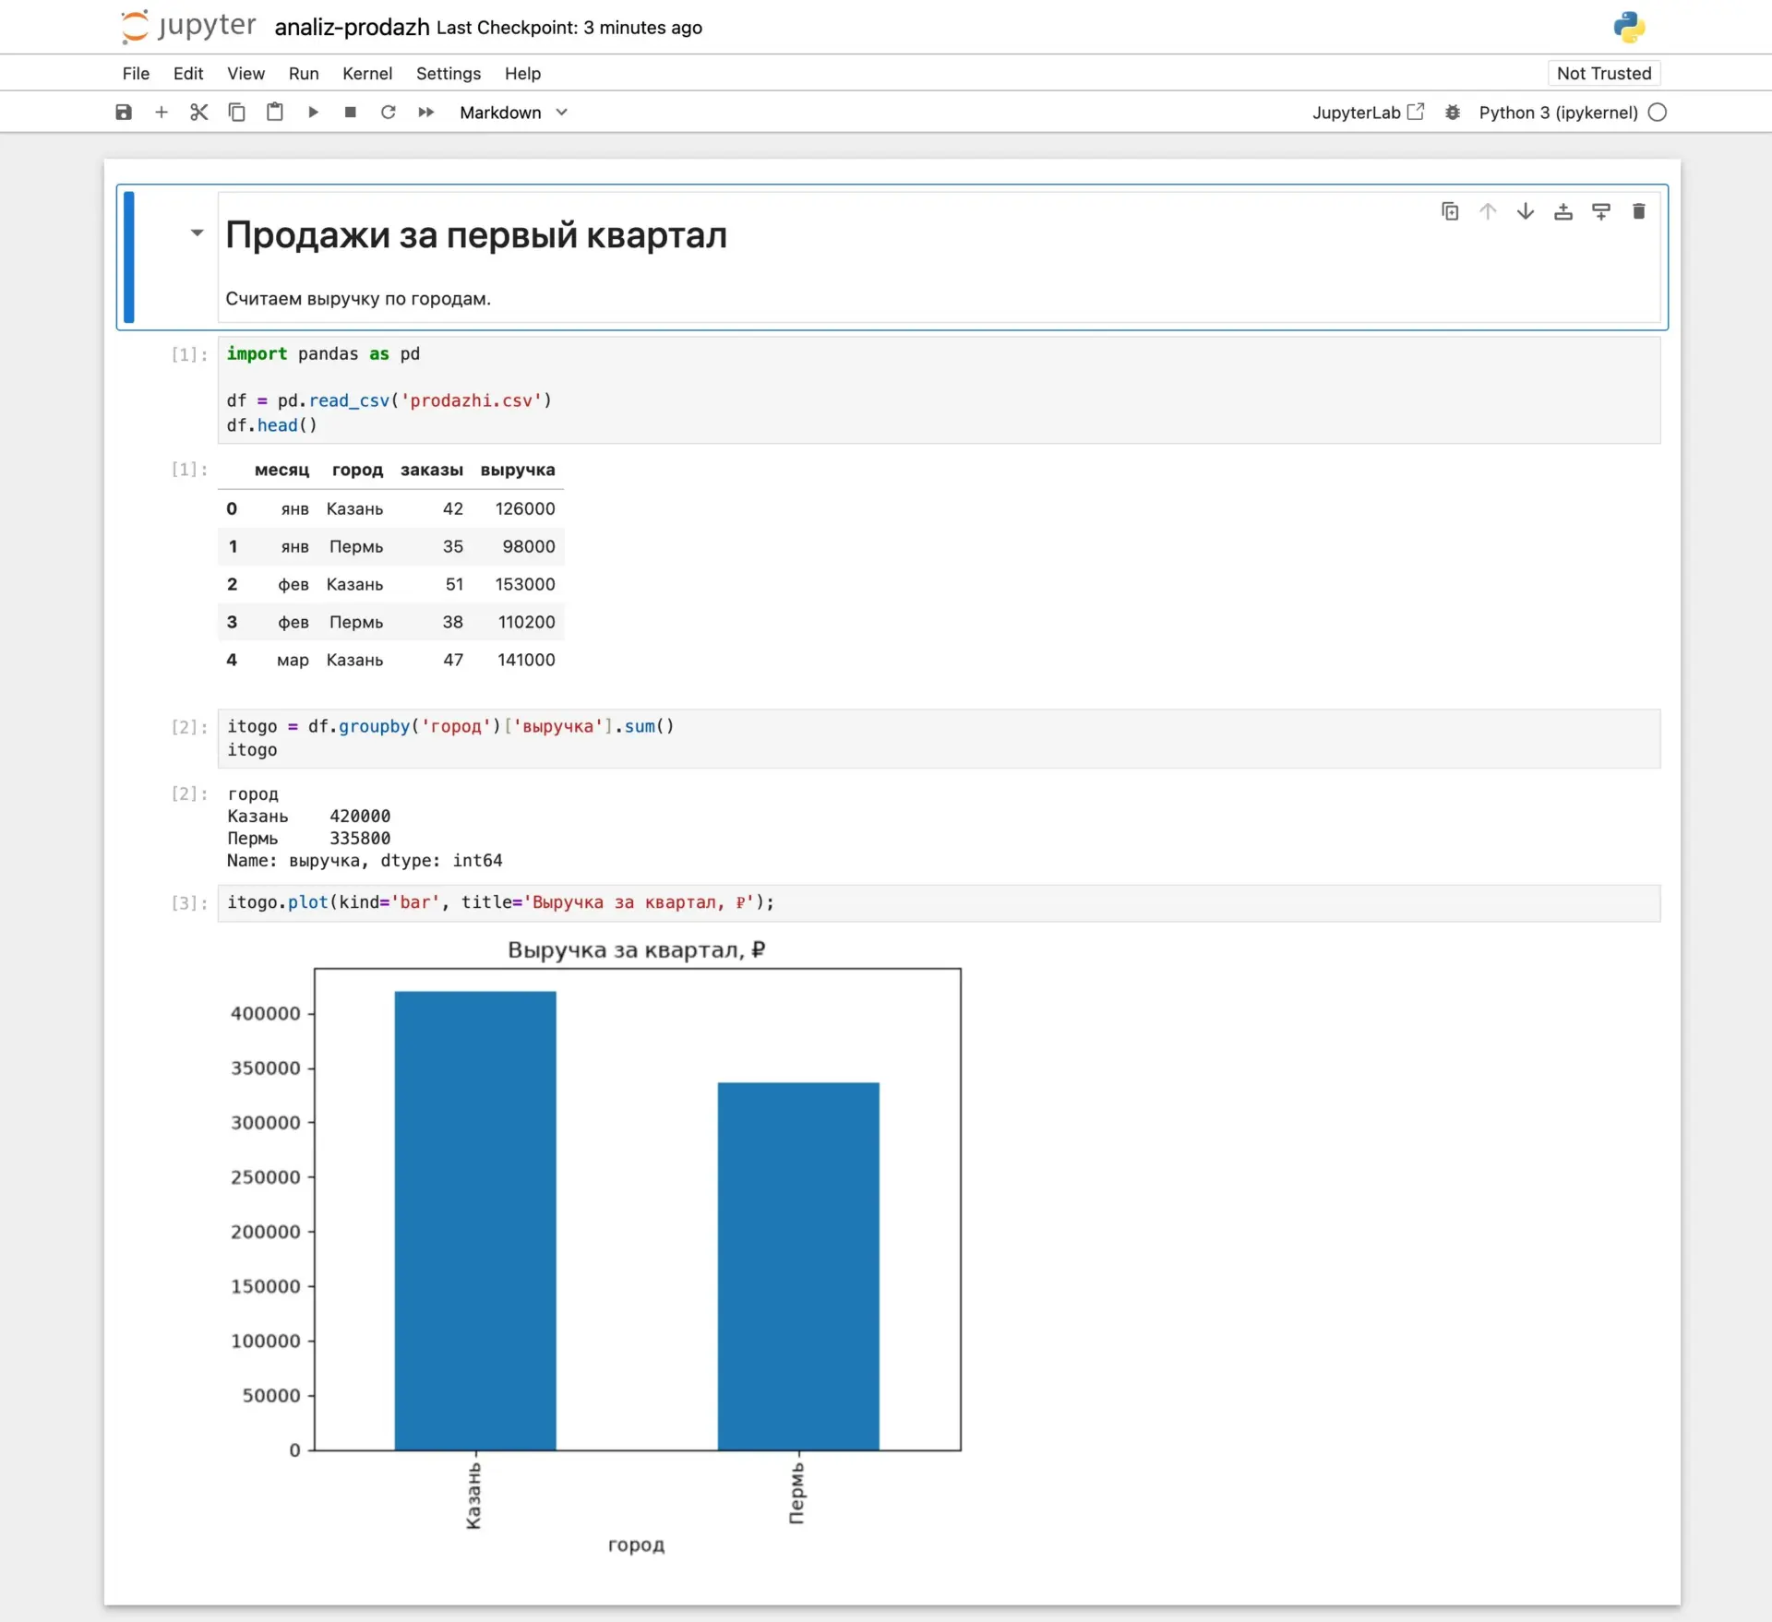
Task: Click the выручка column header
Action: [x=518, y=470]
